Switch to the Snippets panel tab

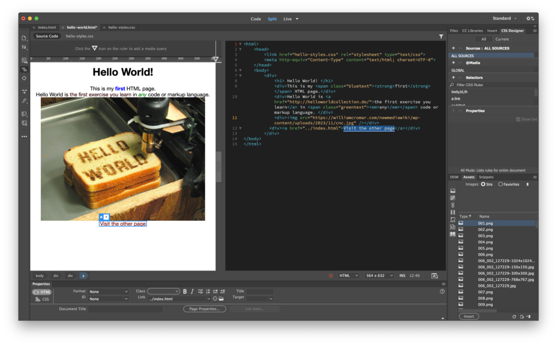pyautogui.click(x=486, y=177)
